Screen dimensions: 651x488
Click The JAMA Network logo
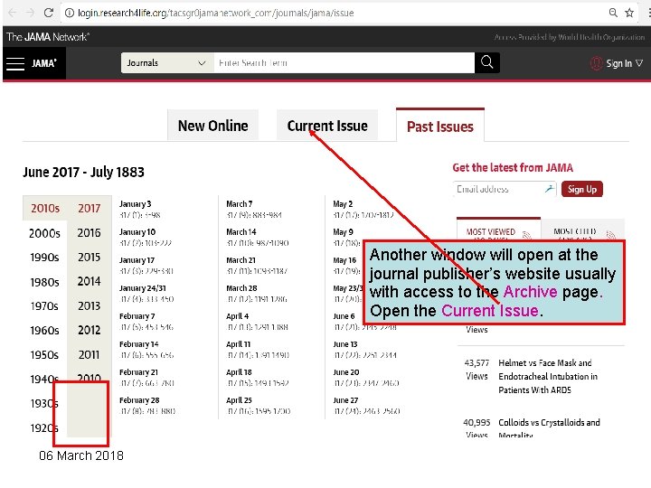(x=48, y=37)
